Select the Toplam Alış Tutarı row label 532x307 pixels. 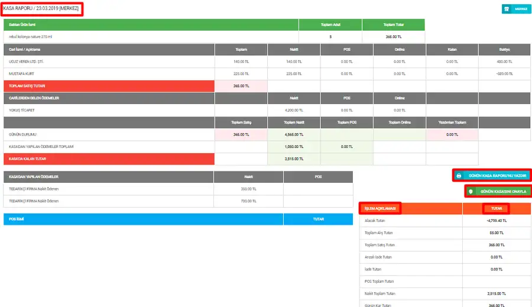click(378, 233)
